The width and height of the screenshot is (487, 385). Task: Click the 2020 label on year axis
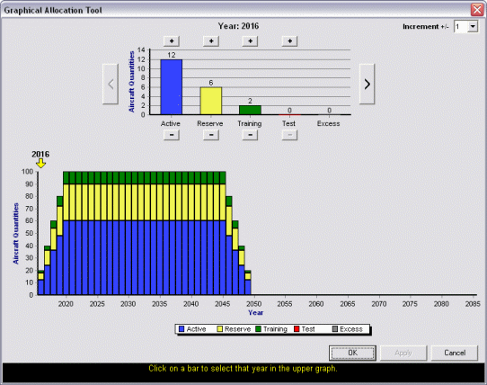click(x=66, y=304)
